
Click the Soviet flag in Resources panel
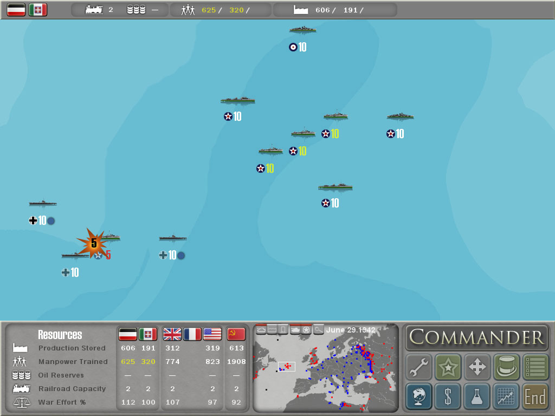click(x=236, y=334)
